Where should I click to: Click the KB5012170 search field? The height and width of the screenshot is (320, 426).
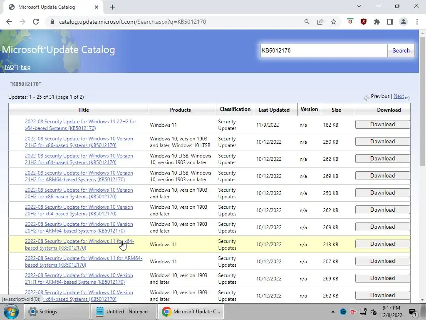(324, 50)
